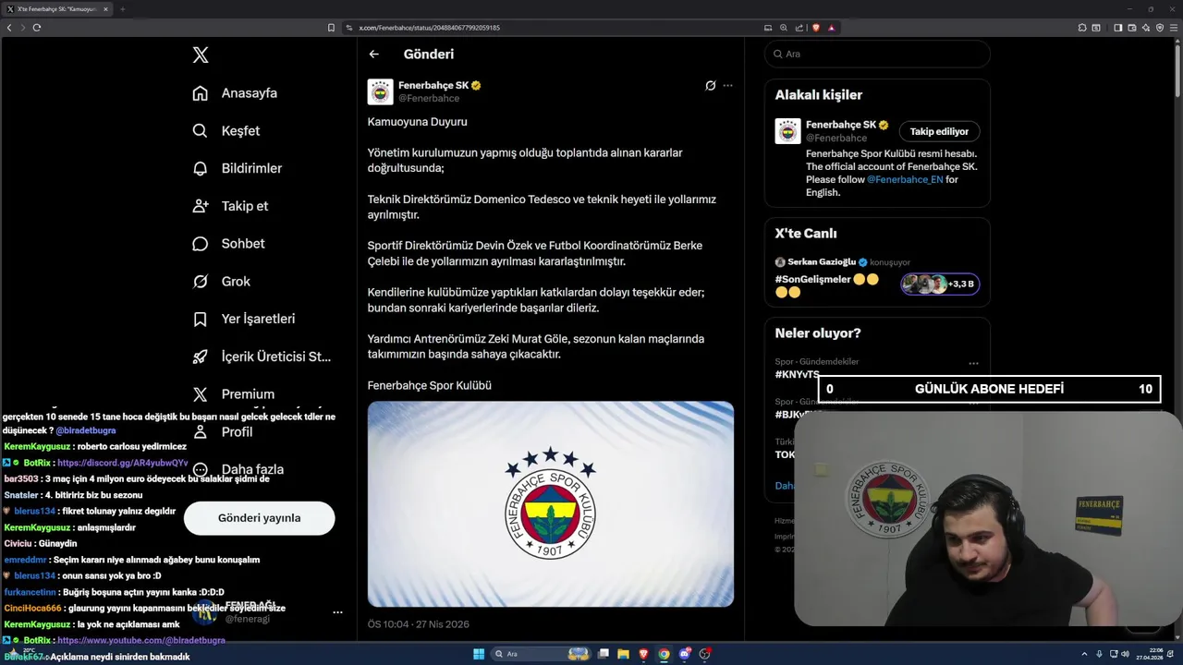Open Brave browser taskbar icon
This screenshot has height=665, width=1183.
coord(644,654)
